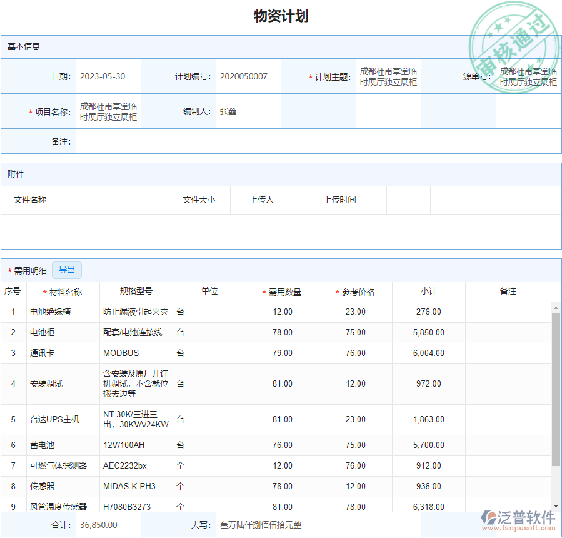Click the empty 备注 remarks field

pyautogui.click(x=313, y=141)
